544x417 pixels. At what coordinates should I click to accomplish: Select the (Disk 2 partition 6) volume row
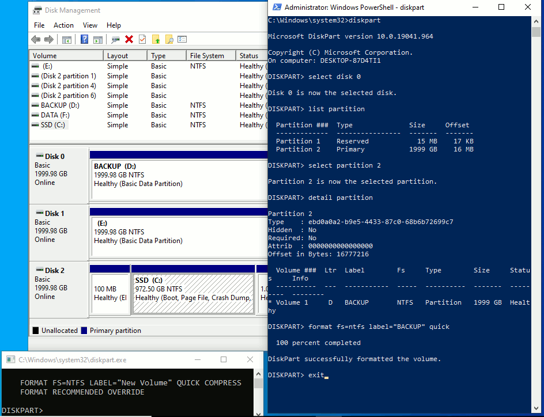(x=149, y=96)
